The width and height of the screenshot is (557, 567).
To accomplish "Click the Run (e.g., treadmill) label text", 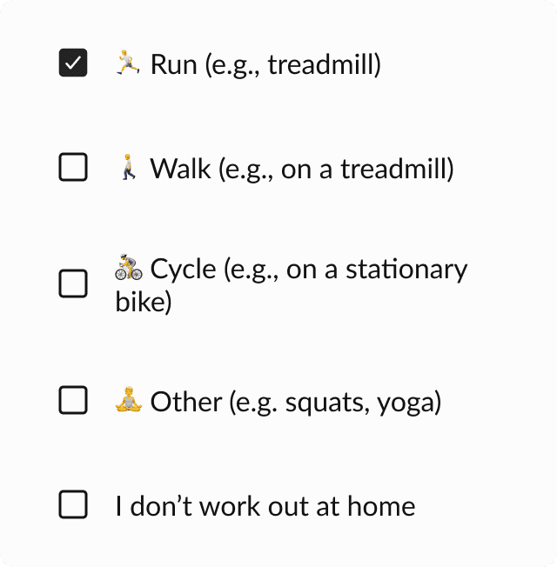I will point(265,64).
